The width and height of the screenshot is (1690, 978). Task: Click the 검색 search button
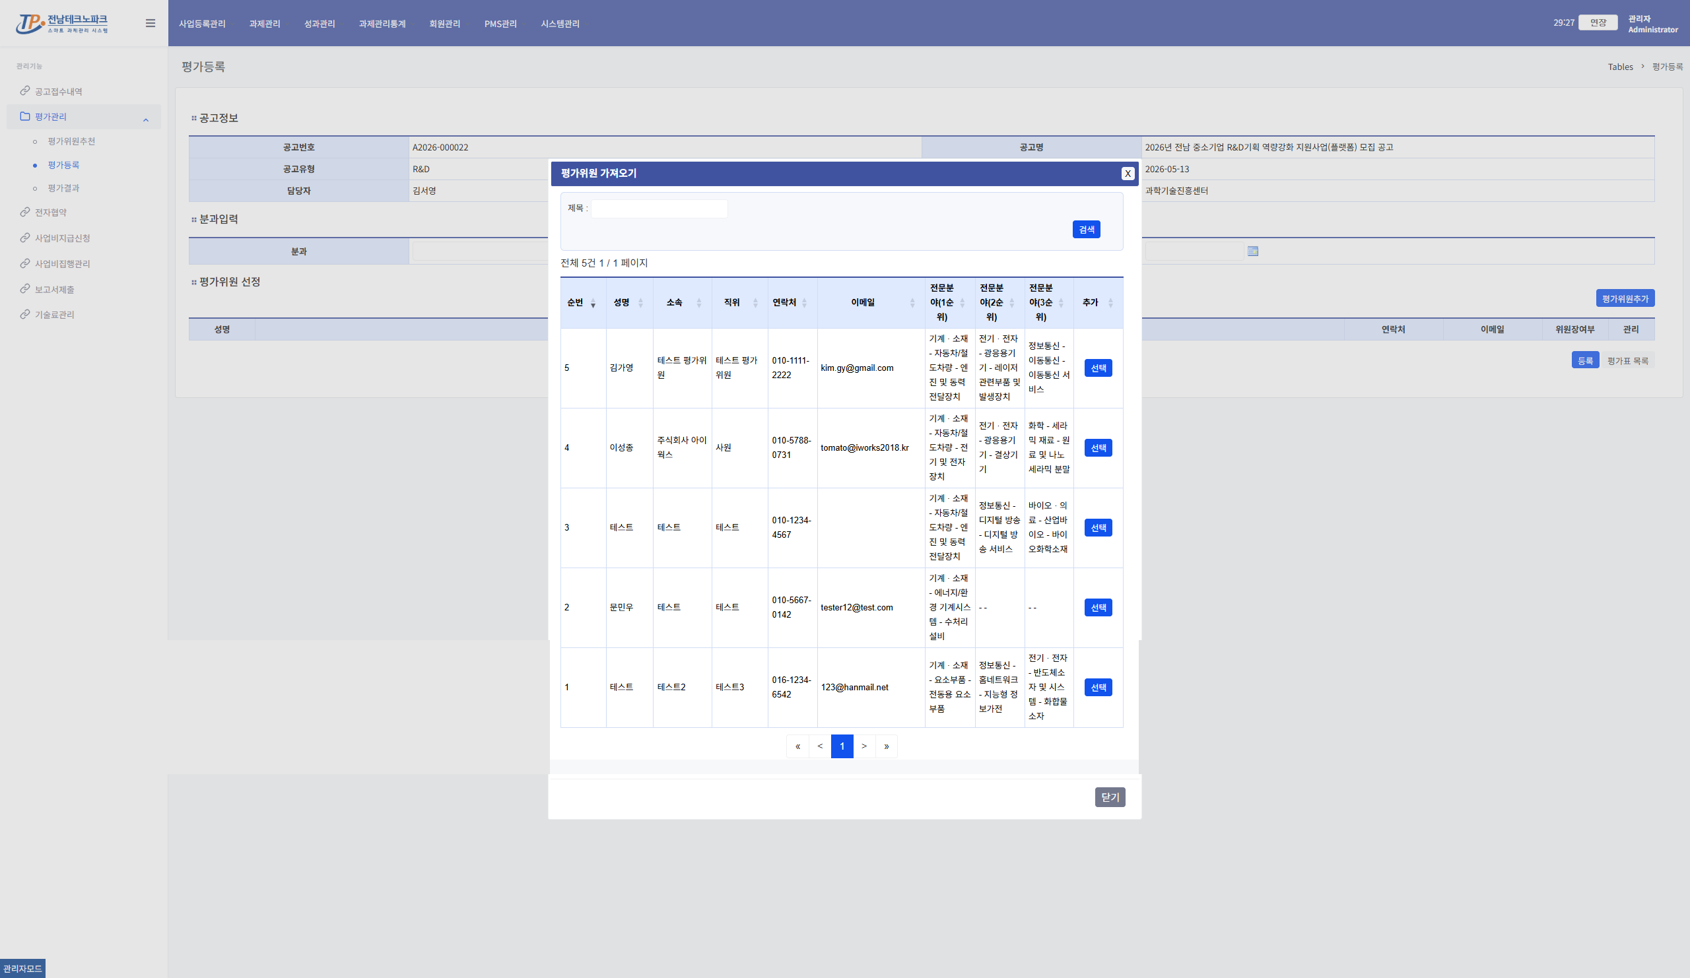point(1087,229)
